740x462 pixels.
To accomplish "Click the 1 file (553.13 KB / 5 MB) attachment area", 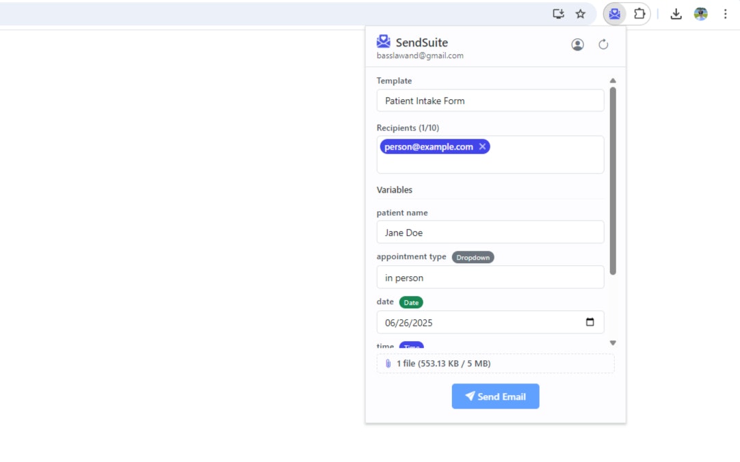I will point(496,364).
